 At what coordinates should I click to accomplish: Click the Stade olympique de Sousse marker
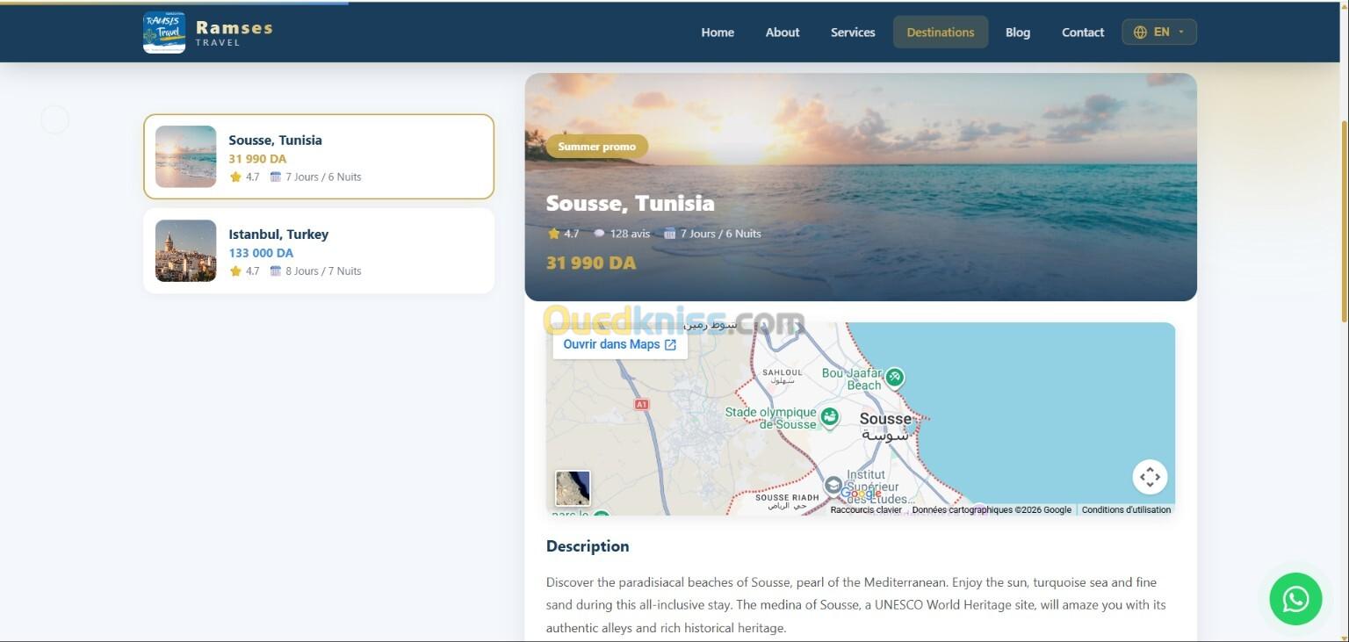830,416
